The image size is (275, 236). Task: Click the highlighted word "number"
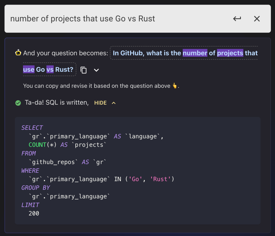[195, 53]
